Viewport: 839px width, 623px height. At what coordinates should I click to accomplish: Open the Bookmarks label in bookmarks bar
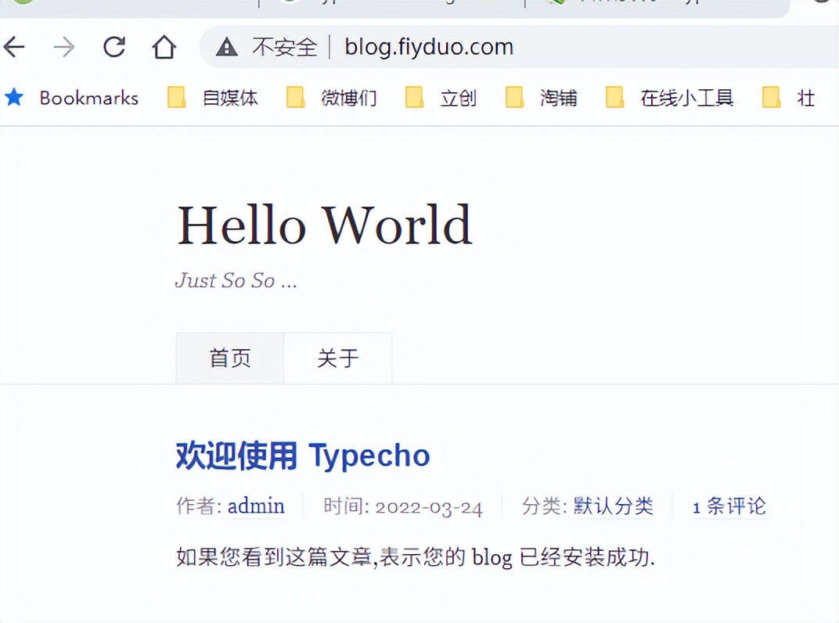click(x=88, y=98)
